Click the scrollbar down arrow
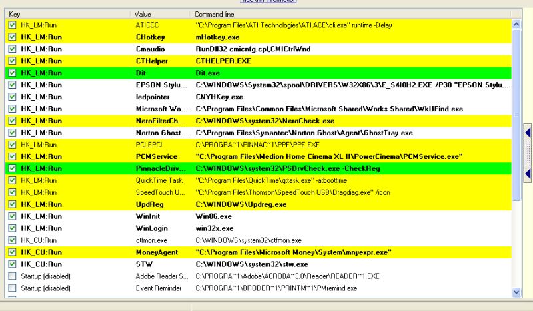This screenshot has width=533, height=311. point(516,292)
